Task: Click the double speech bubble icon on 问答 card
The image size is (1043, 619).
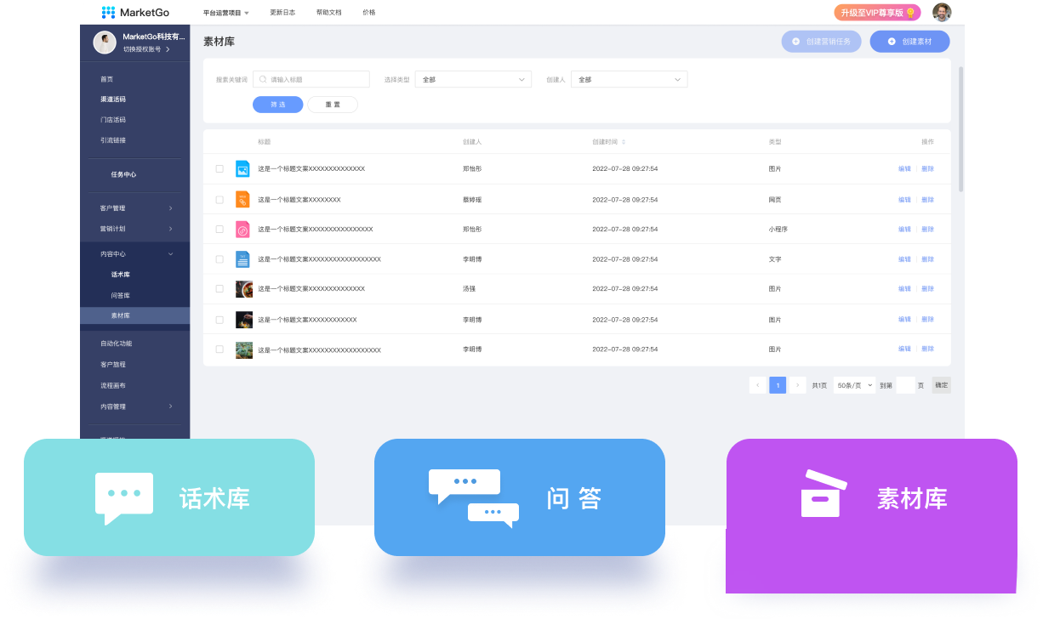Action: (x=474, y=498)
